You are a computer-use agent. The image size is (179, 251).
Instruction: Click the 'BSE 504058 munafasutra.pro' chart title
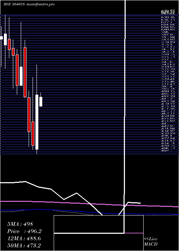tap(29, 4)
